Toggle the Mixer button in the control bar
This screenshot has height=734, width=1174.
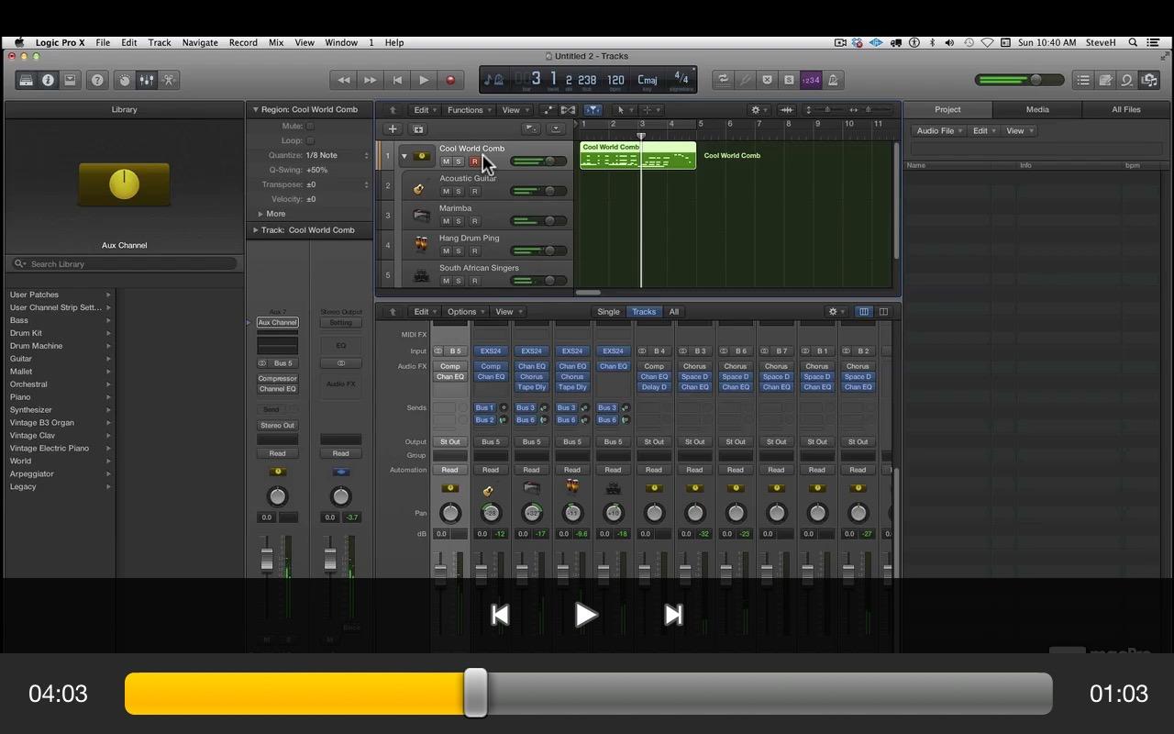[x=147, y=80]
